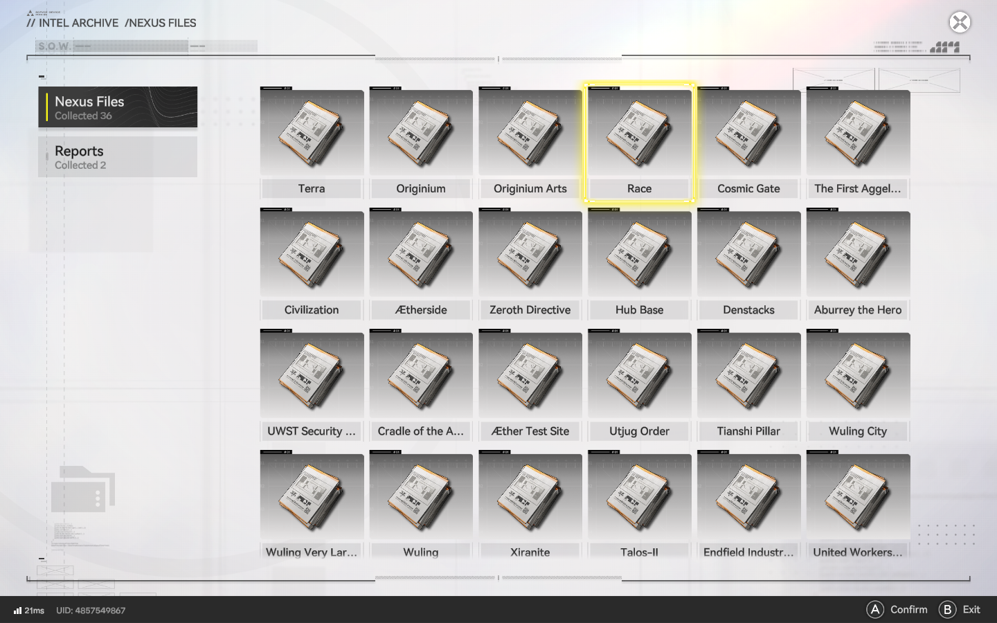Open the Wuling Very Lar… file
The image size is (997, 623).
pyautogui.click(x=312, y=505)
